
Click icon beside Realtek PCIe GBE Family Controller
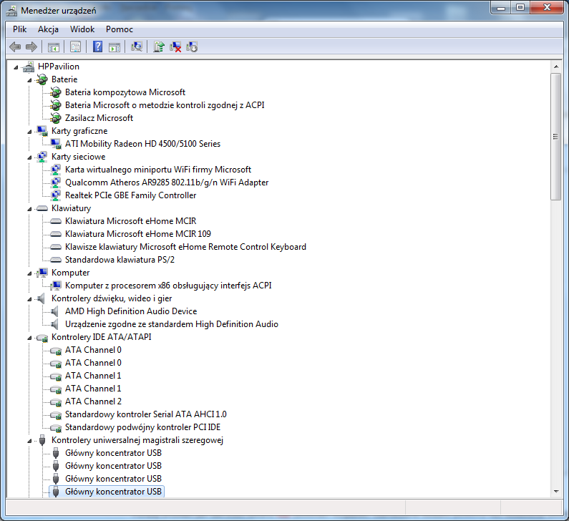pos(56,195)
